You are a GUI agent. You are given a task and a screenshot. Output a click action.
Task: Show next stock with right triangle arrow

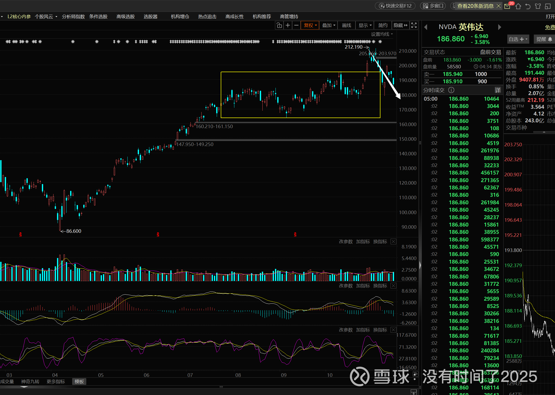[x=499, y=27]
